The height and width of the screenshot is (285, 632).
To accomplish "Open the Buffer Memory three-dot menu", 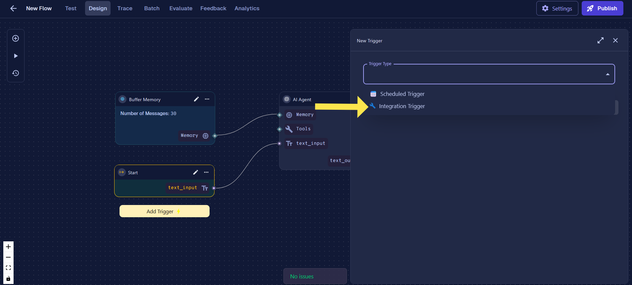I will tap(207, 99).
